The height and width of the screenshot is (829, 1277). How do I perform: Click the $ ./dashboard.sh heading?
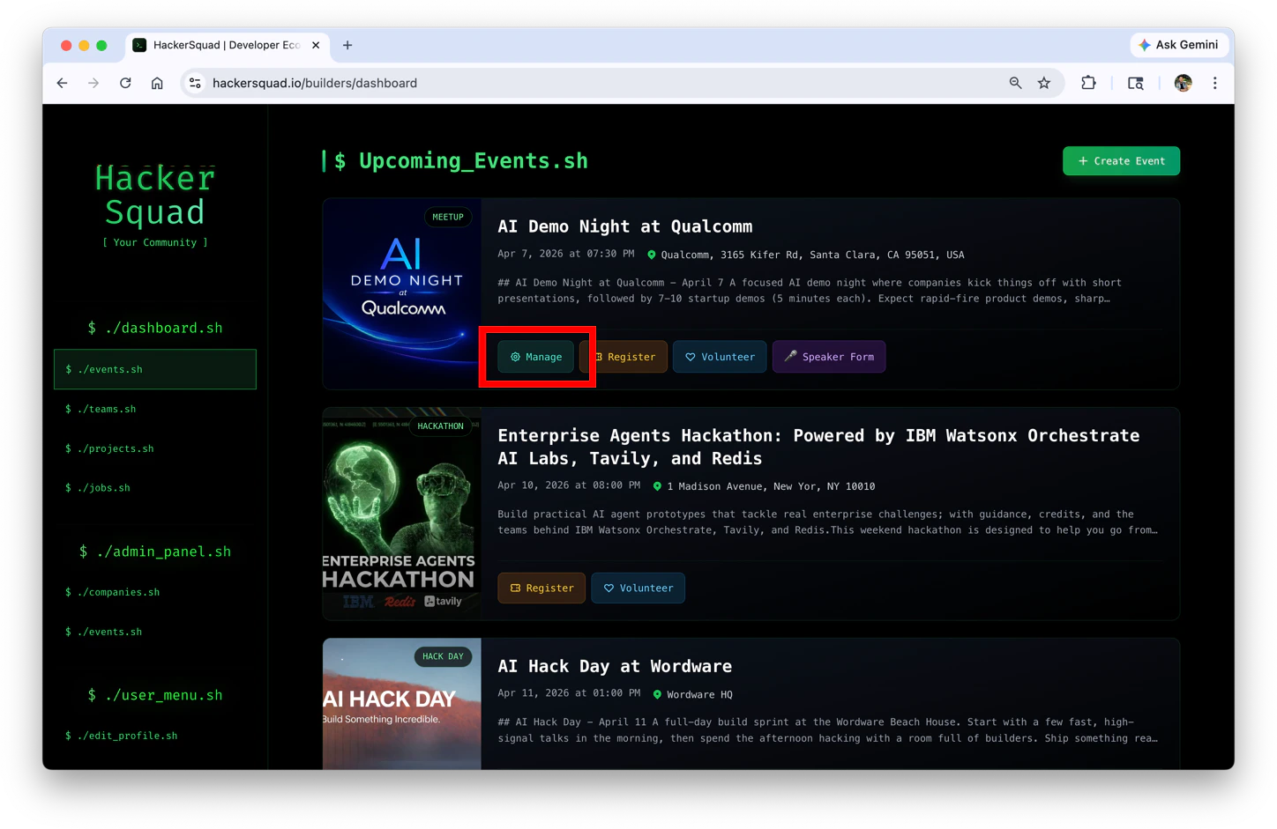[155, 328]
